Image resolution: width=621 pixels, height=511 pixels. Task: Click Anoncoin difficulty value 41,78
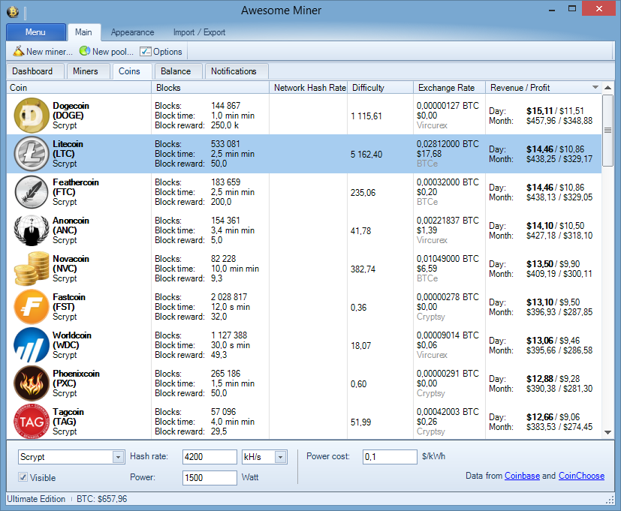point(360,231)
